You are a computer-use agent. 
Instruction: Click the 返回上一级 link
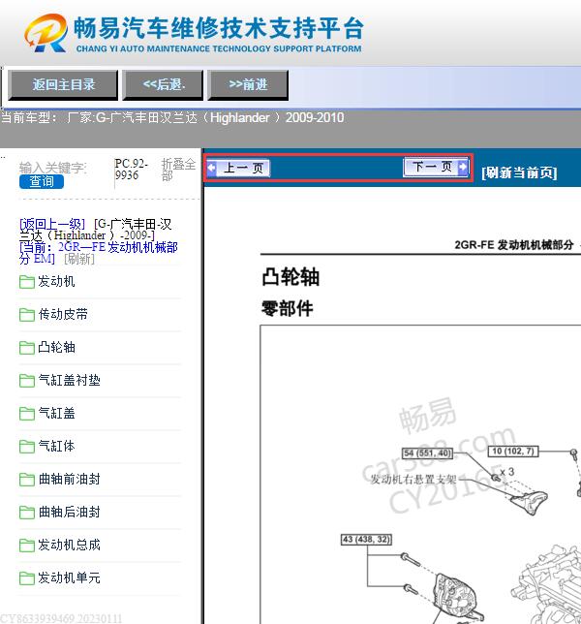click(x=52, y=224)
